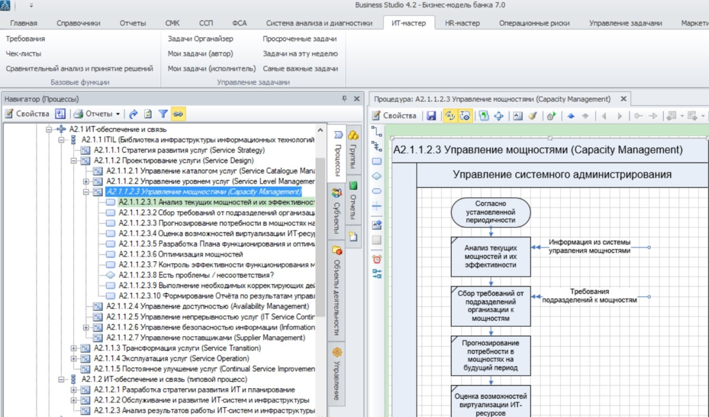Click the fit-to-window icon on diagram toolbar
The height and width of the screenshot is (417, 709).
499,115
